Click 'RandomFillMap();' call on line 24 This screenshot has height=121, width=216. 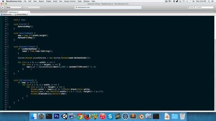pyautogui.click(x=26, y=38)
